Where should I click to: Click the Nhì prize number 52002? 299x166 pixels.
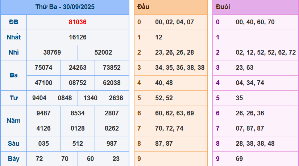click(103, 52)
